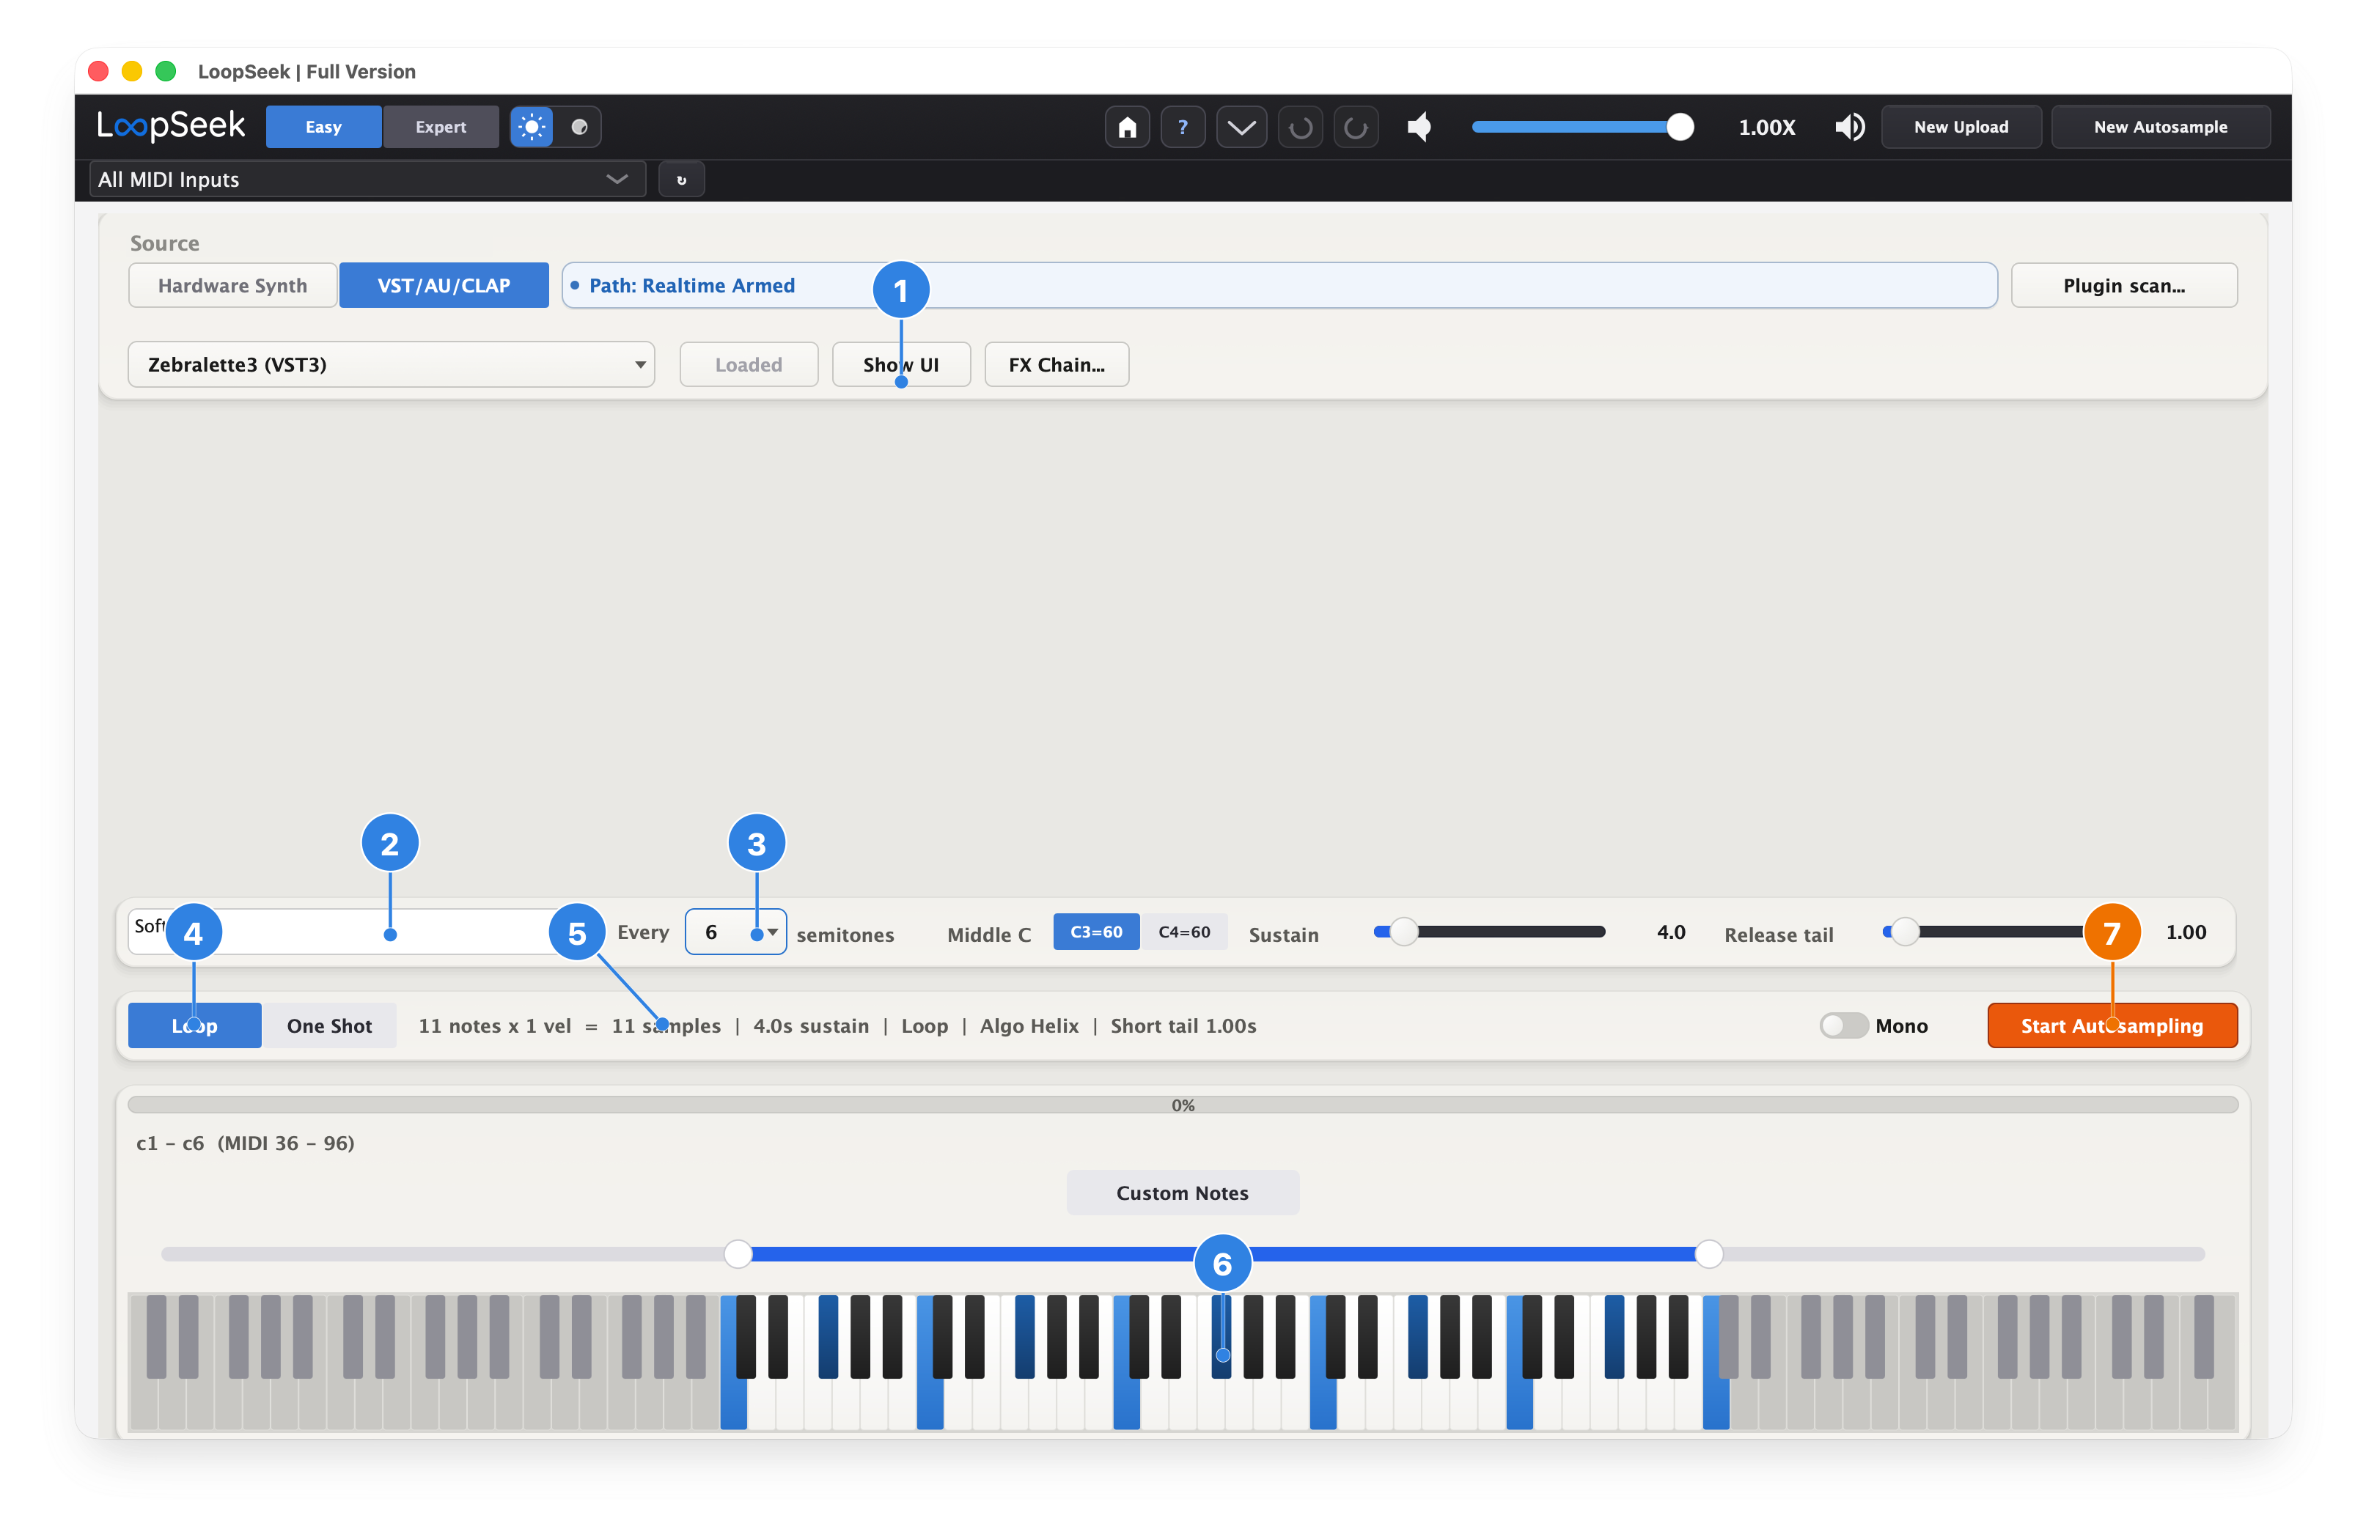
Task: Open Plugin scan dialog
Action: pos(2123,285)
